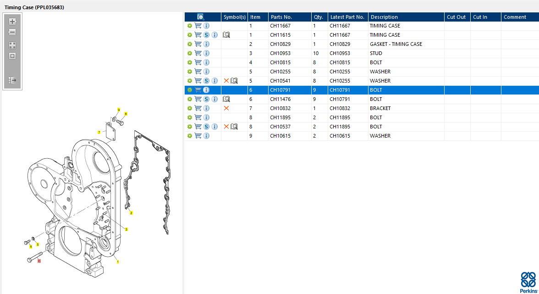The image size is (539, 294).
Task: Click the four-squares view icon in the diagram toolbar
Action: [x=12, y=45]
